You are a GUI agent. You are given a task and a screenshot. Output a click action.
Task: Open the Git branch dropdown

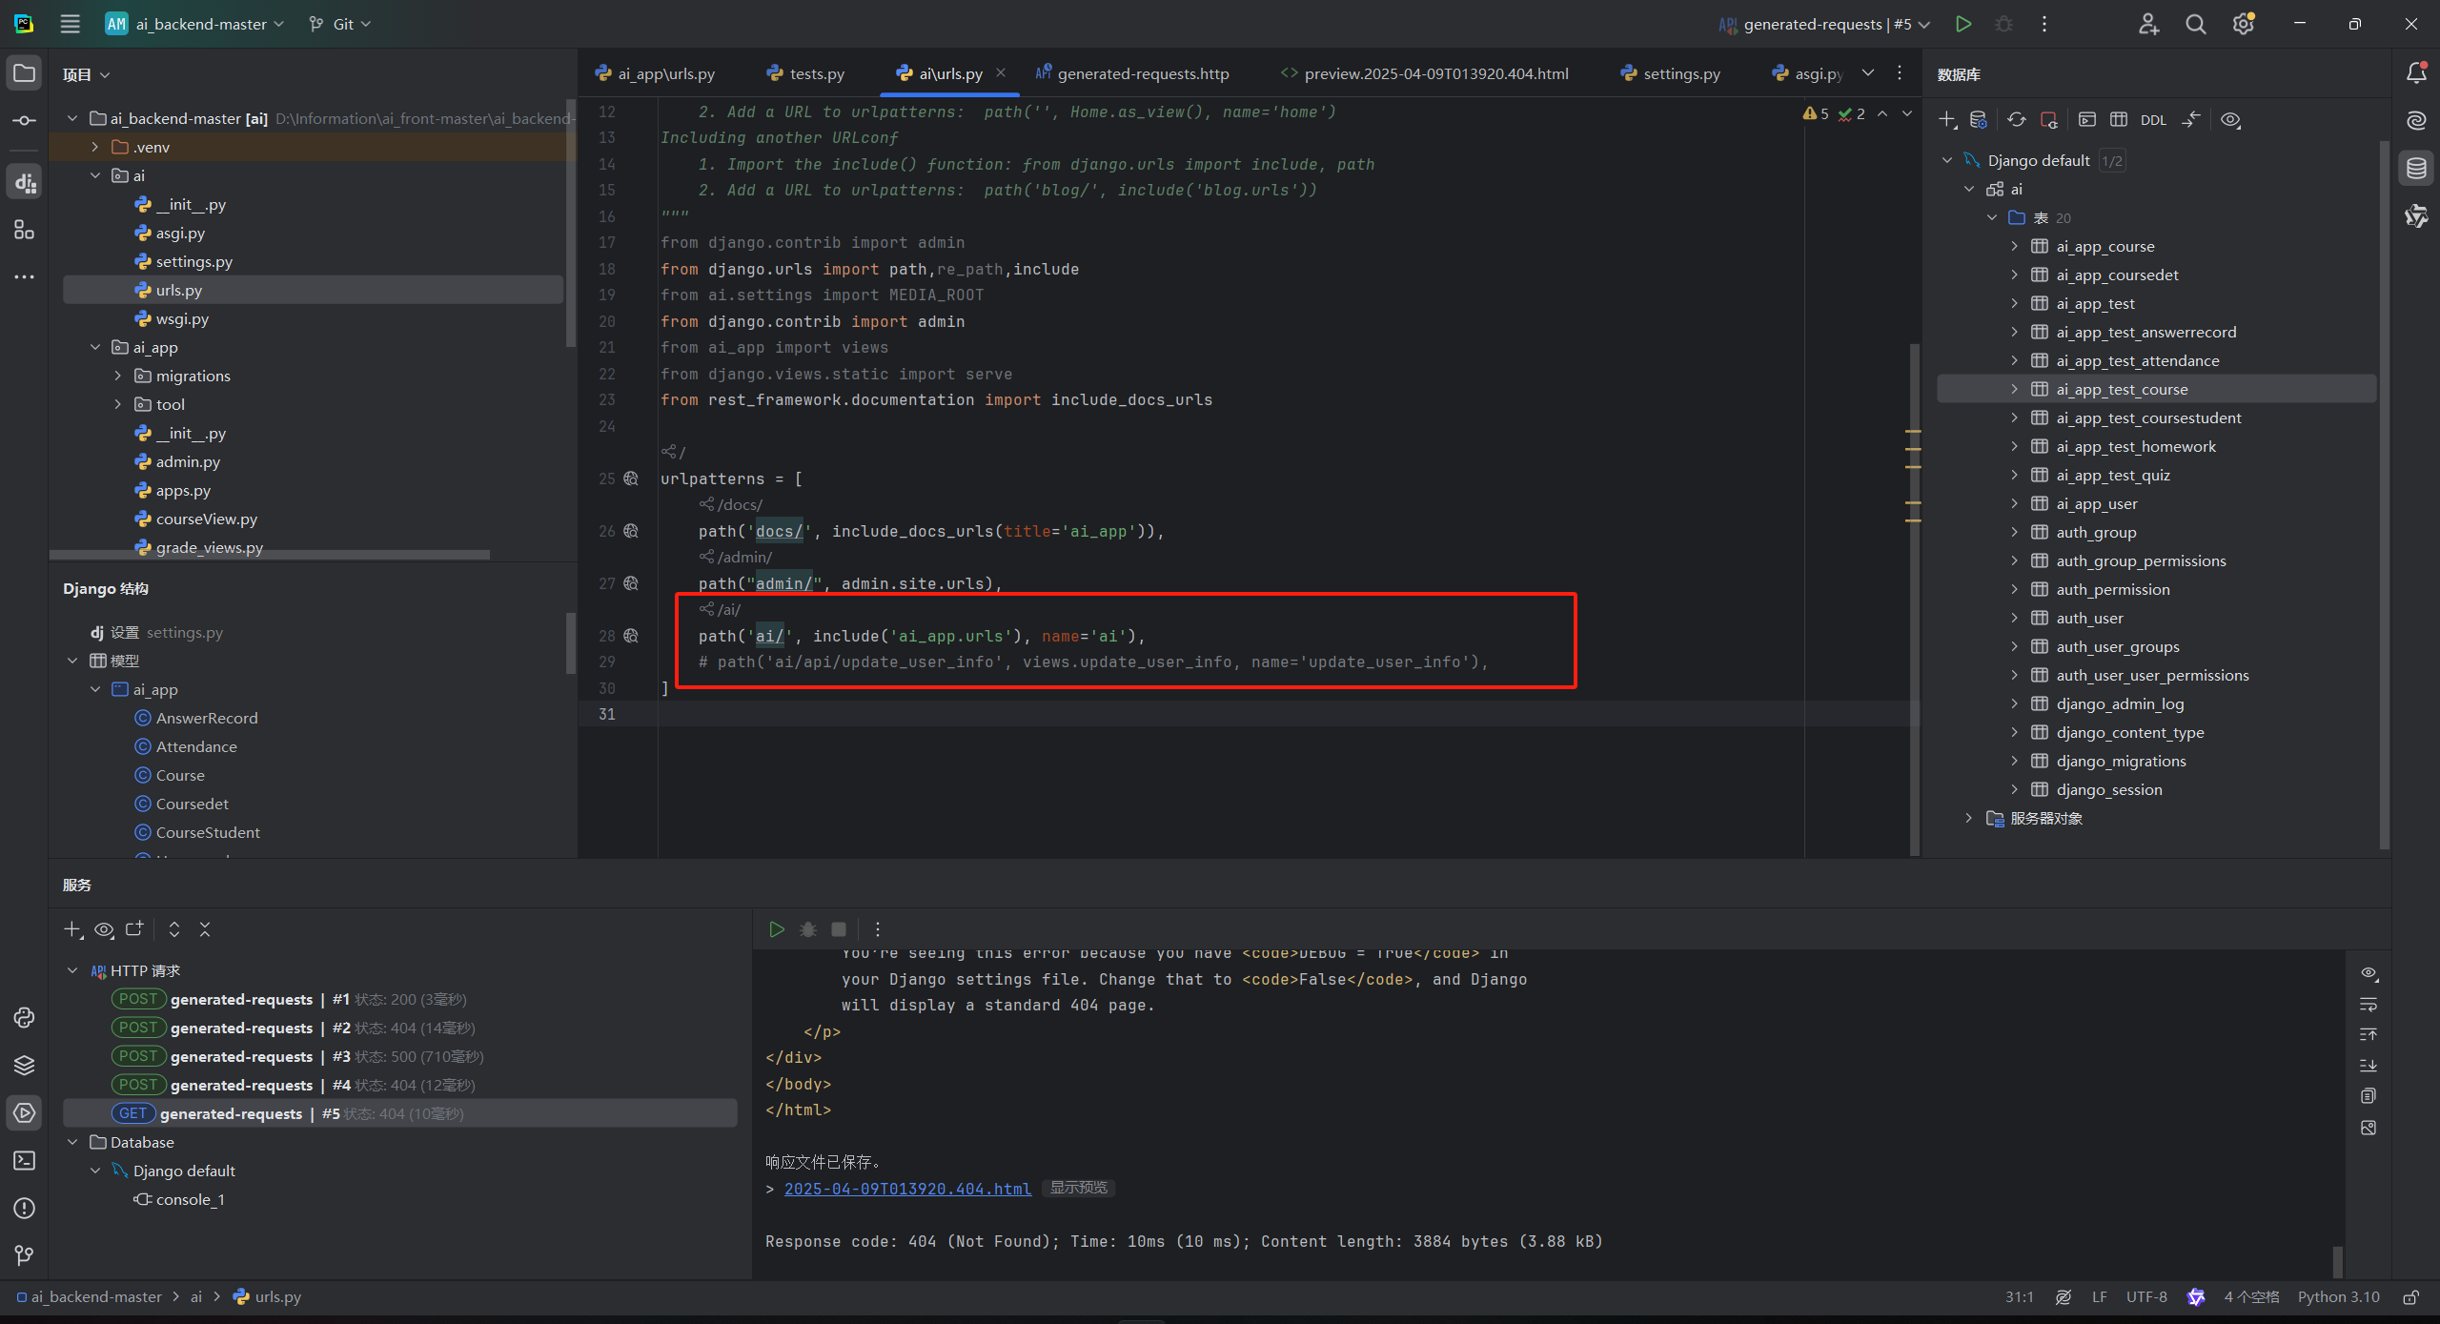[x=340, y=24]
